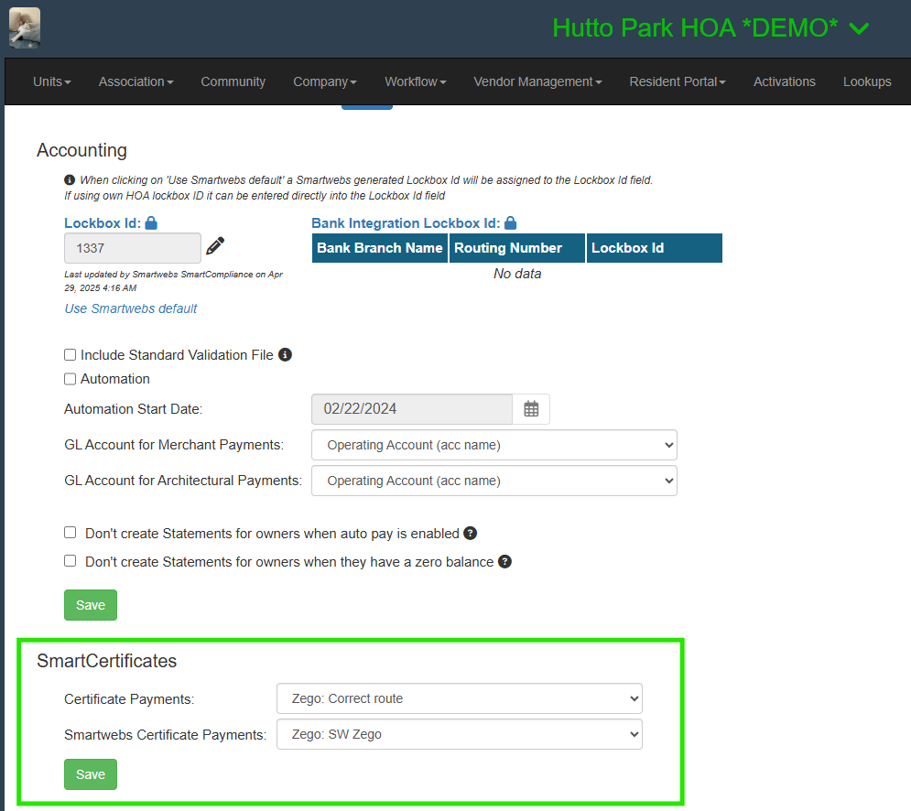Expand the Certificate Payments dropdown
This screenshot has height=811, width=911.
pyautogui.click(x=459, y=698)
